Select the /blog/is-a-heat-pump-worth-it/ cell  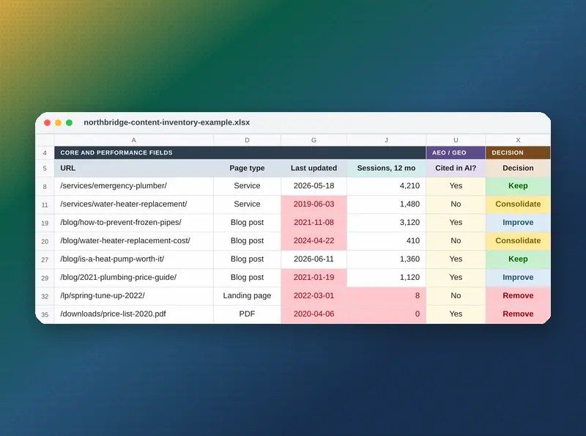click(x=134, y=259)
